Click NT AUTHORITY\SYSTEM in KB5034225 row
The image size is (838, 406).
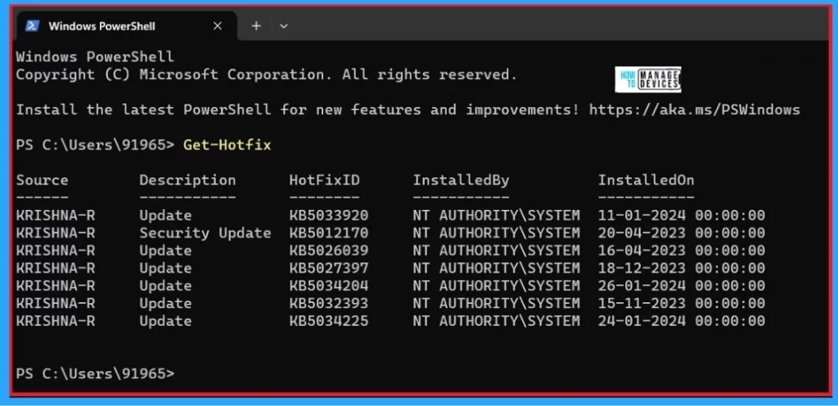(496, 321)
